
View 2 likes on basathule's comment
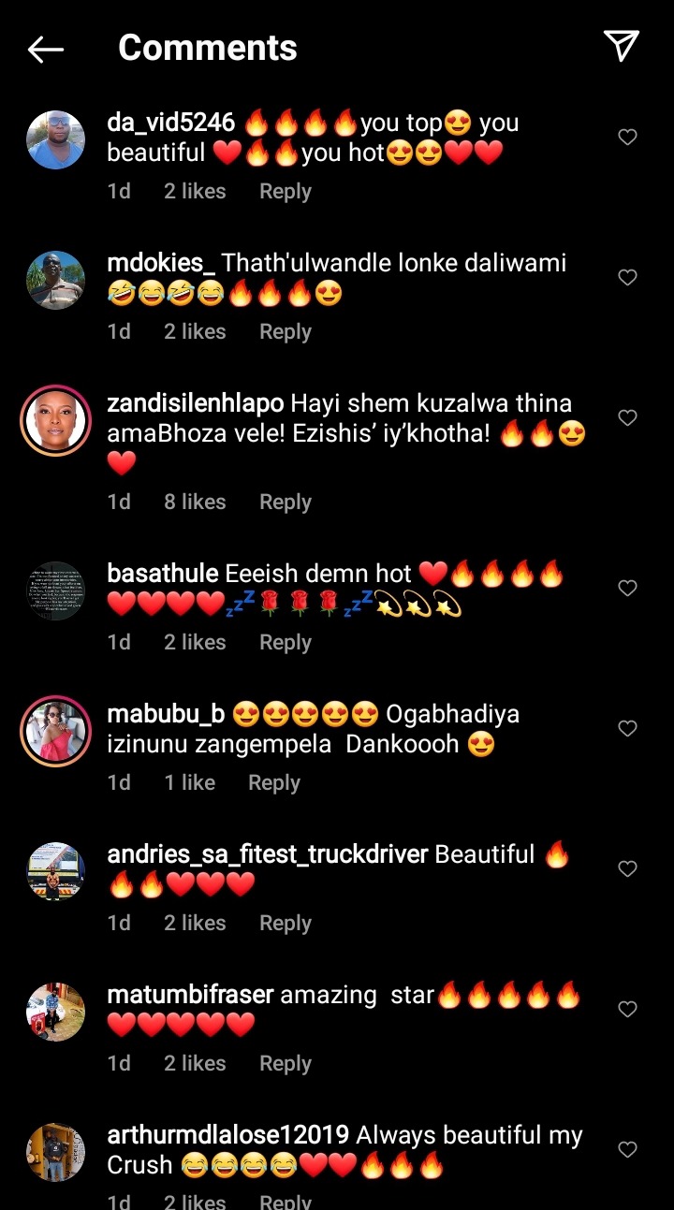(x=195, y=643)
